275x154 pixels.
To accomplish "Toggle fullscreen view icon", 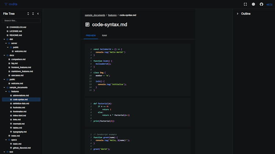I will coord(245,4).
